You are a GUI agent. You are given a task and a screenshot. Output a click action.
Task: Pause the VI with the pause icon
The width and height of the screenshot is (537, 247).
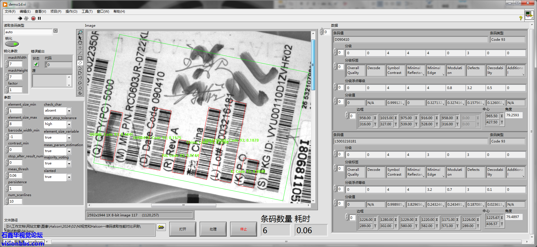(x=39, y=18)
